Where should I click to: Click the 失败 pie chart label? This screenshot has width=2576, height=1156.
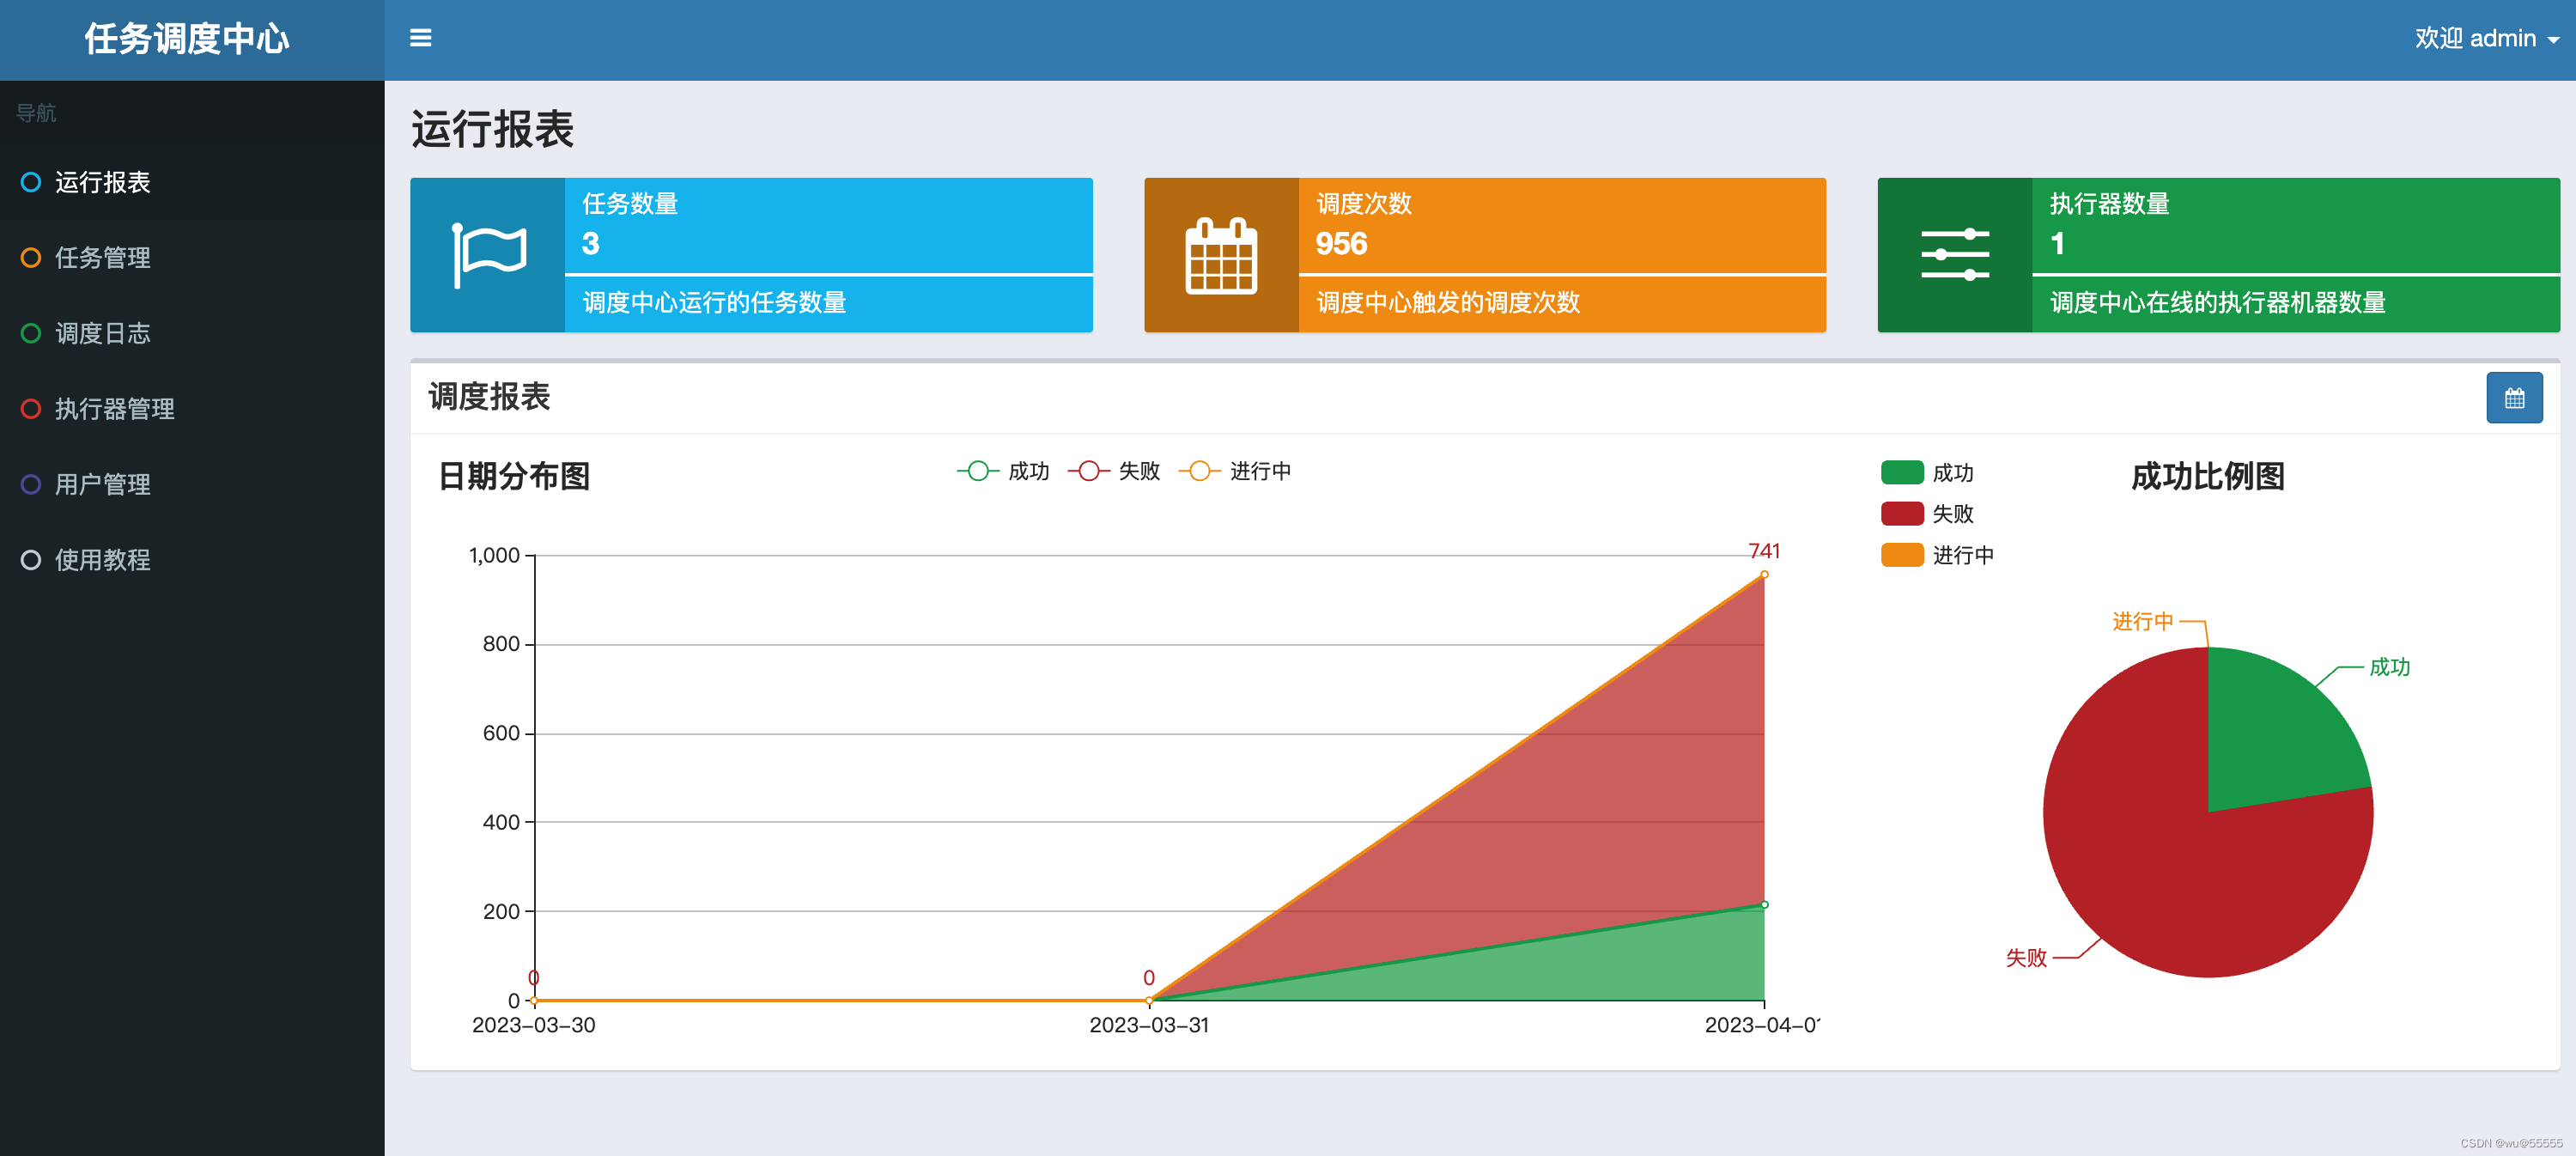[2026, 958]
